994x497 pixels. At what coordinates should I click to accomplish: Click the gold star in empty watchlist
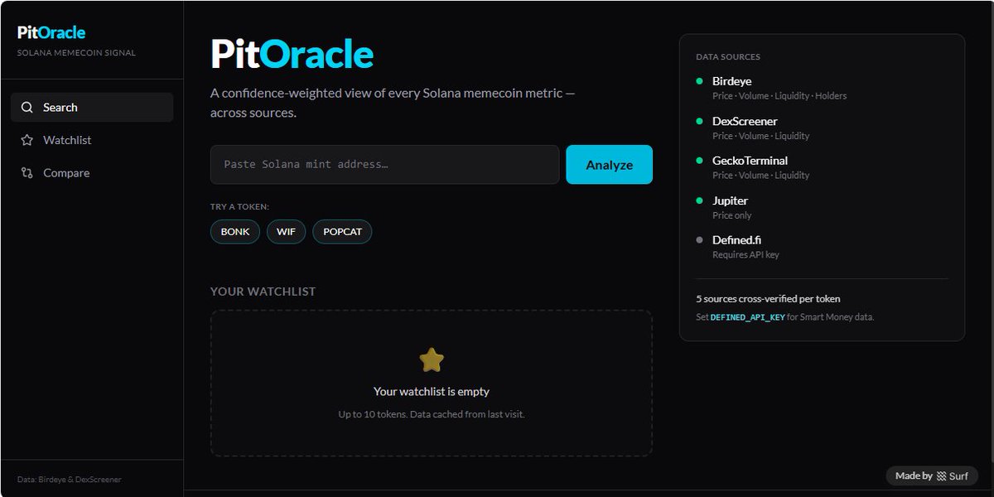pyautogui.click(x=432, y=359)
